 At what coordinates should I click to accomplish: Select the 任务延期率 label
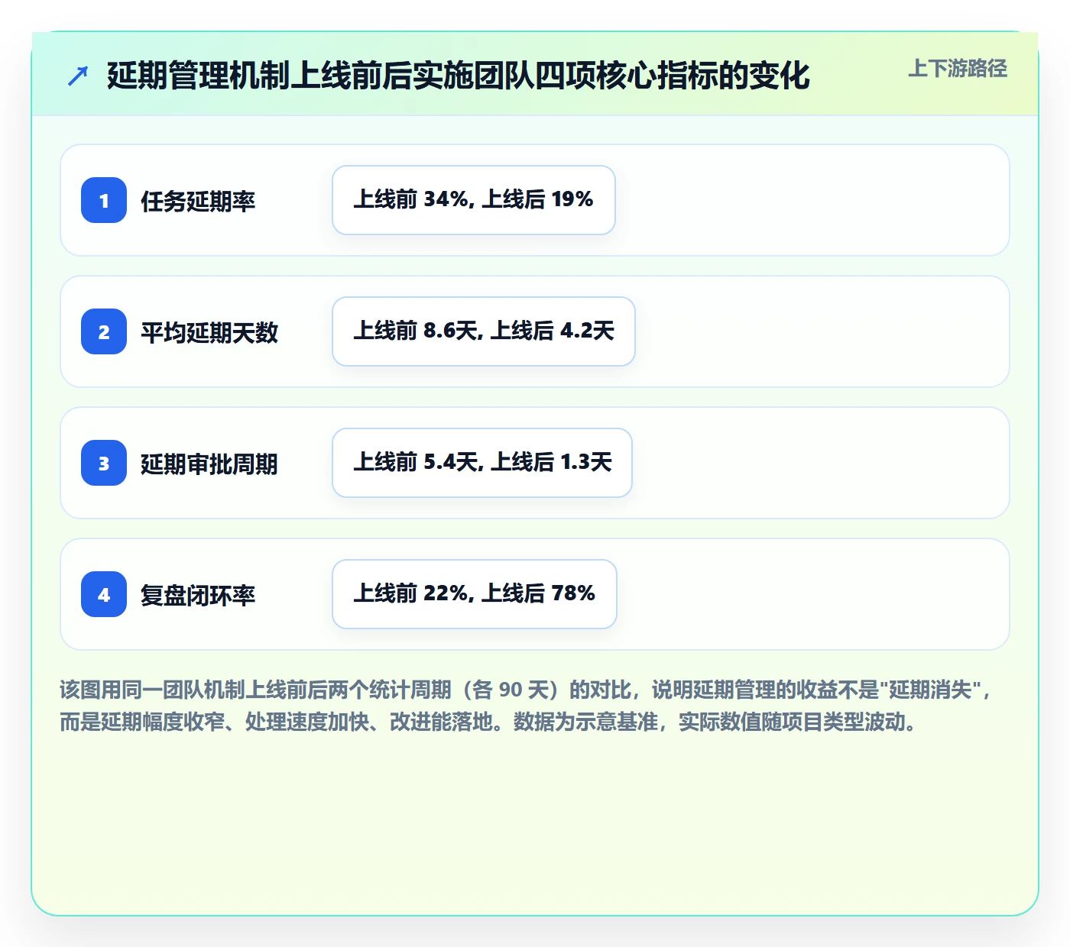click(x=198, y=201)
